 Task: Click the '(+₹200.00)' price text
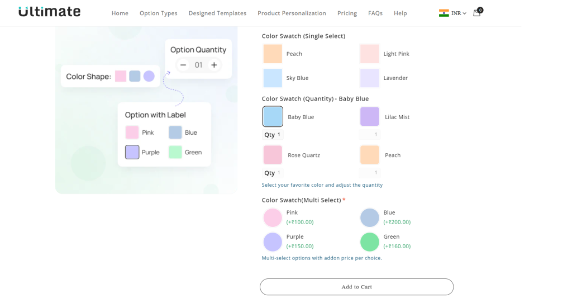pyautogui.click(x=397, y=222)
